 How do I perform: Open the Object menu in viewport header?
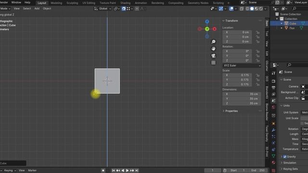(47, 9)
